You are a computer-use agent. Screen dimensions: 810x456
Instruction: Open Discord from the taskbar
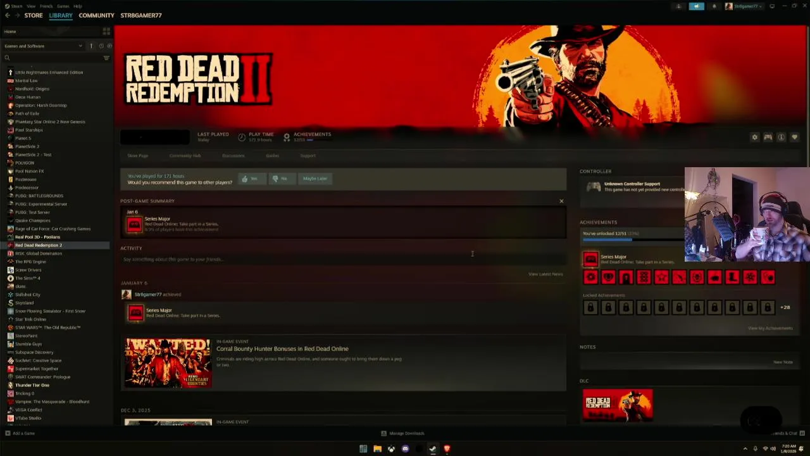tap(405, 448)
